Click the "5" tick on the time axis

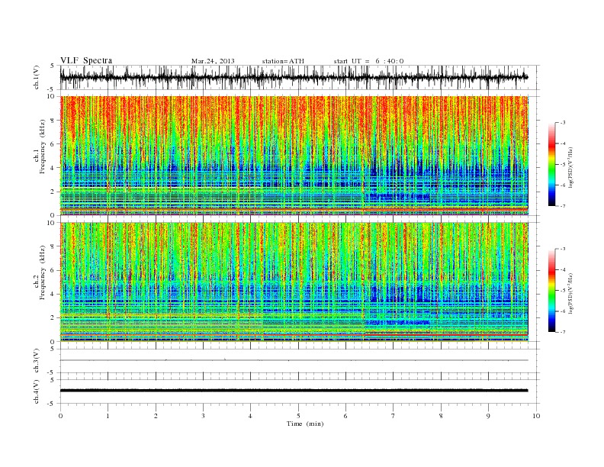[x=298, y=416]
